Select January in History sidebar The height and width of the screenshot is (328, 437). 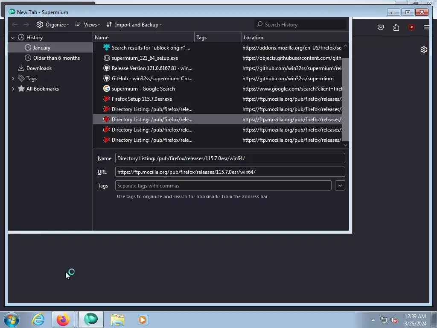(50, 48)
